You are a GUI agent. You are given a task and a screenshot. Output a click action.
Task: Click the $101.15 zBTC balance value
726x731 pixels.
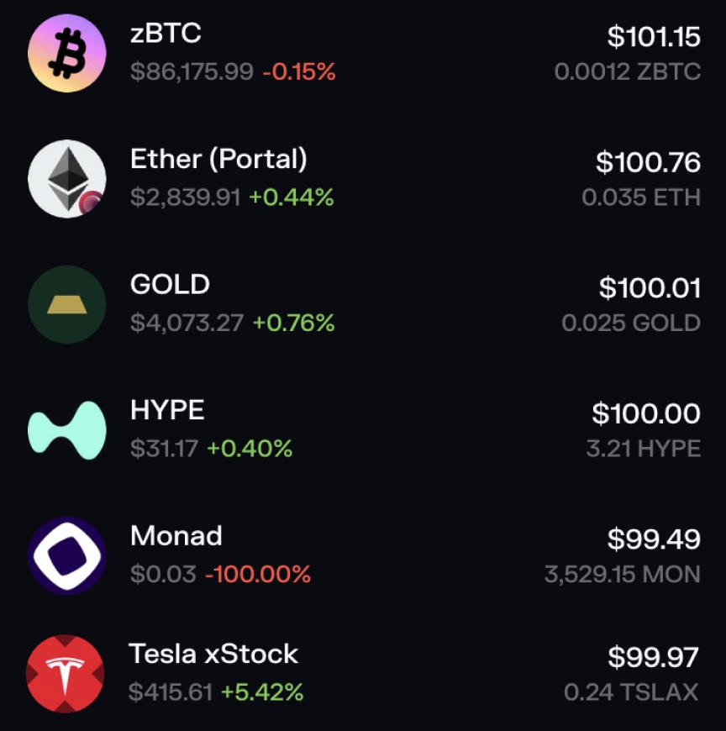tap(654, 36)
